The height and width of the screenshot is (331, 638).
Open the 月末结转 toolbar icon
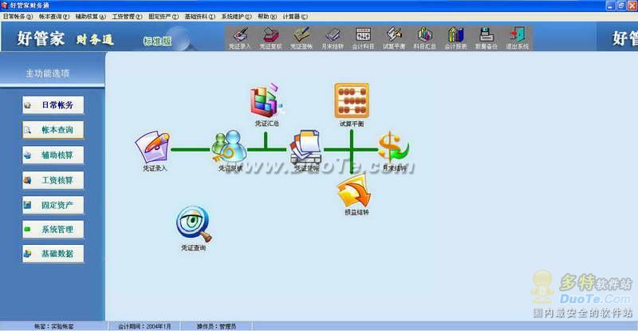333,38
